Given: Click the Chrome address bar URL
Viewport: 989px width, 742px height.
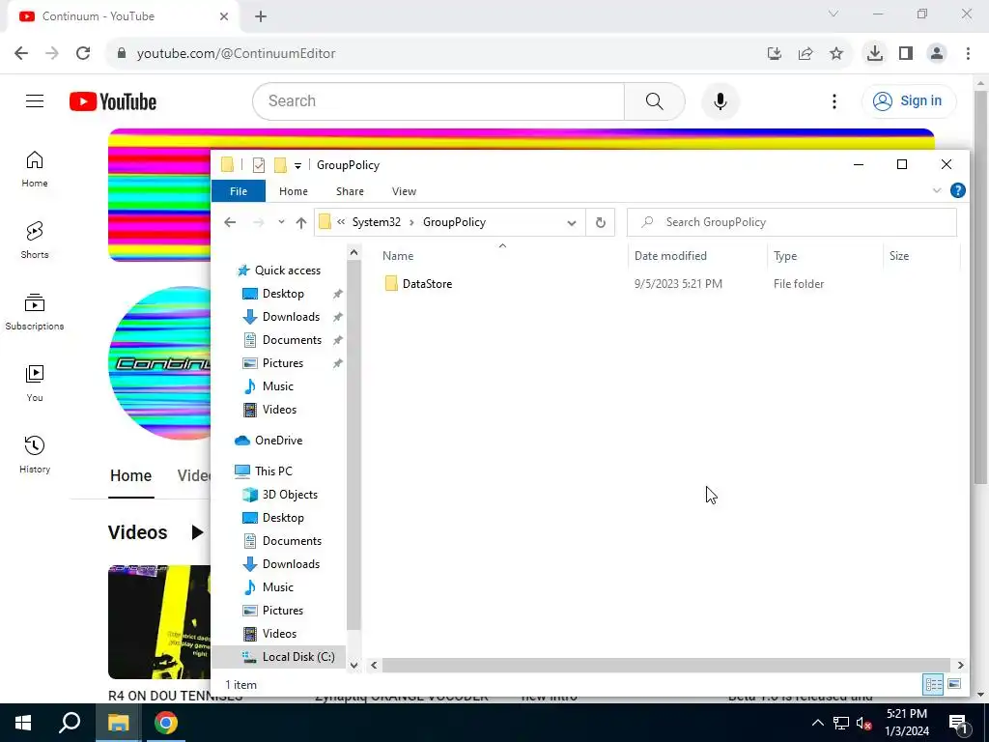Looking at the screenshot, I should click(x=236, y=54).
